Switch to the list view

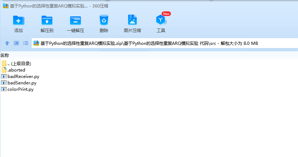[26, 43]
